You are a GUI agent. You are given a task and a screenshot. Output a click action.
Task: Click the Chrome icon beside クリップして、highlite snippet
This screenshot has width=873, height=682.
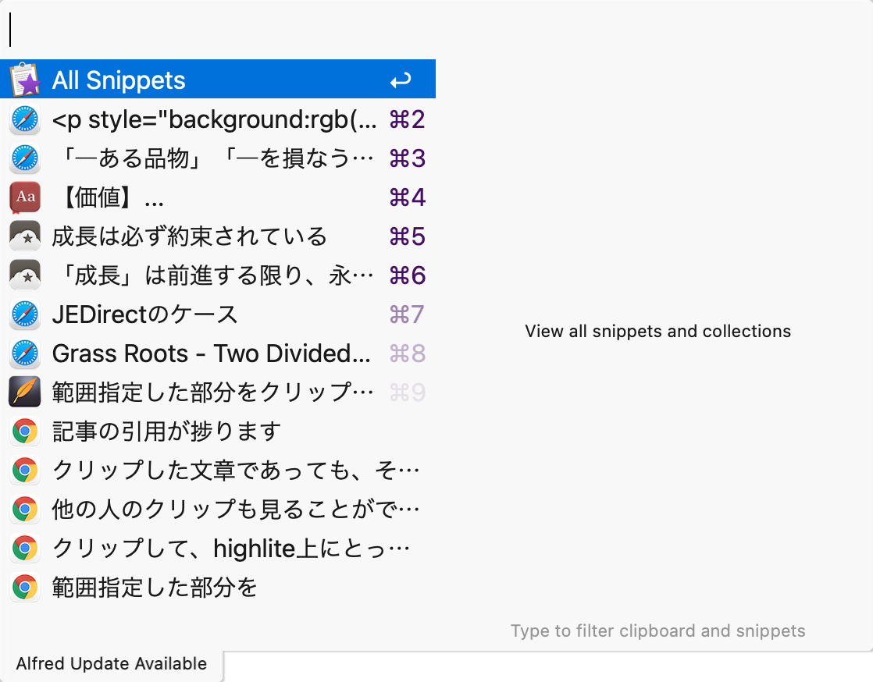click(24, 548)
